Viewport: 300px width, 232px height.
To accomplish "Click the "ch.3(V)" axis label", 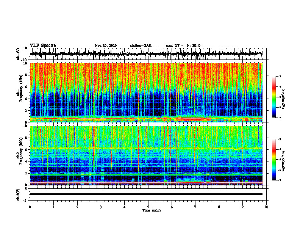I will tap(18, 195).
